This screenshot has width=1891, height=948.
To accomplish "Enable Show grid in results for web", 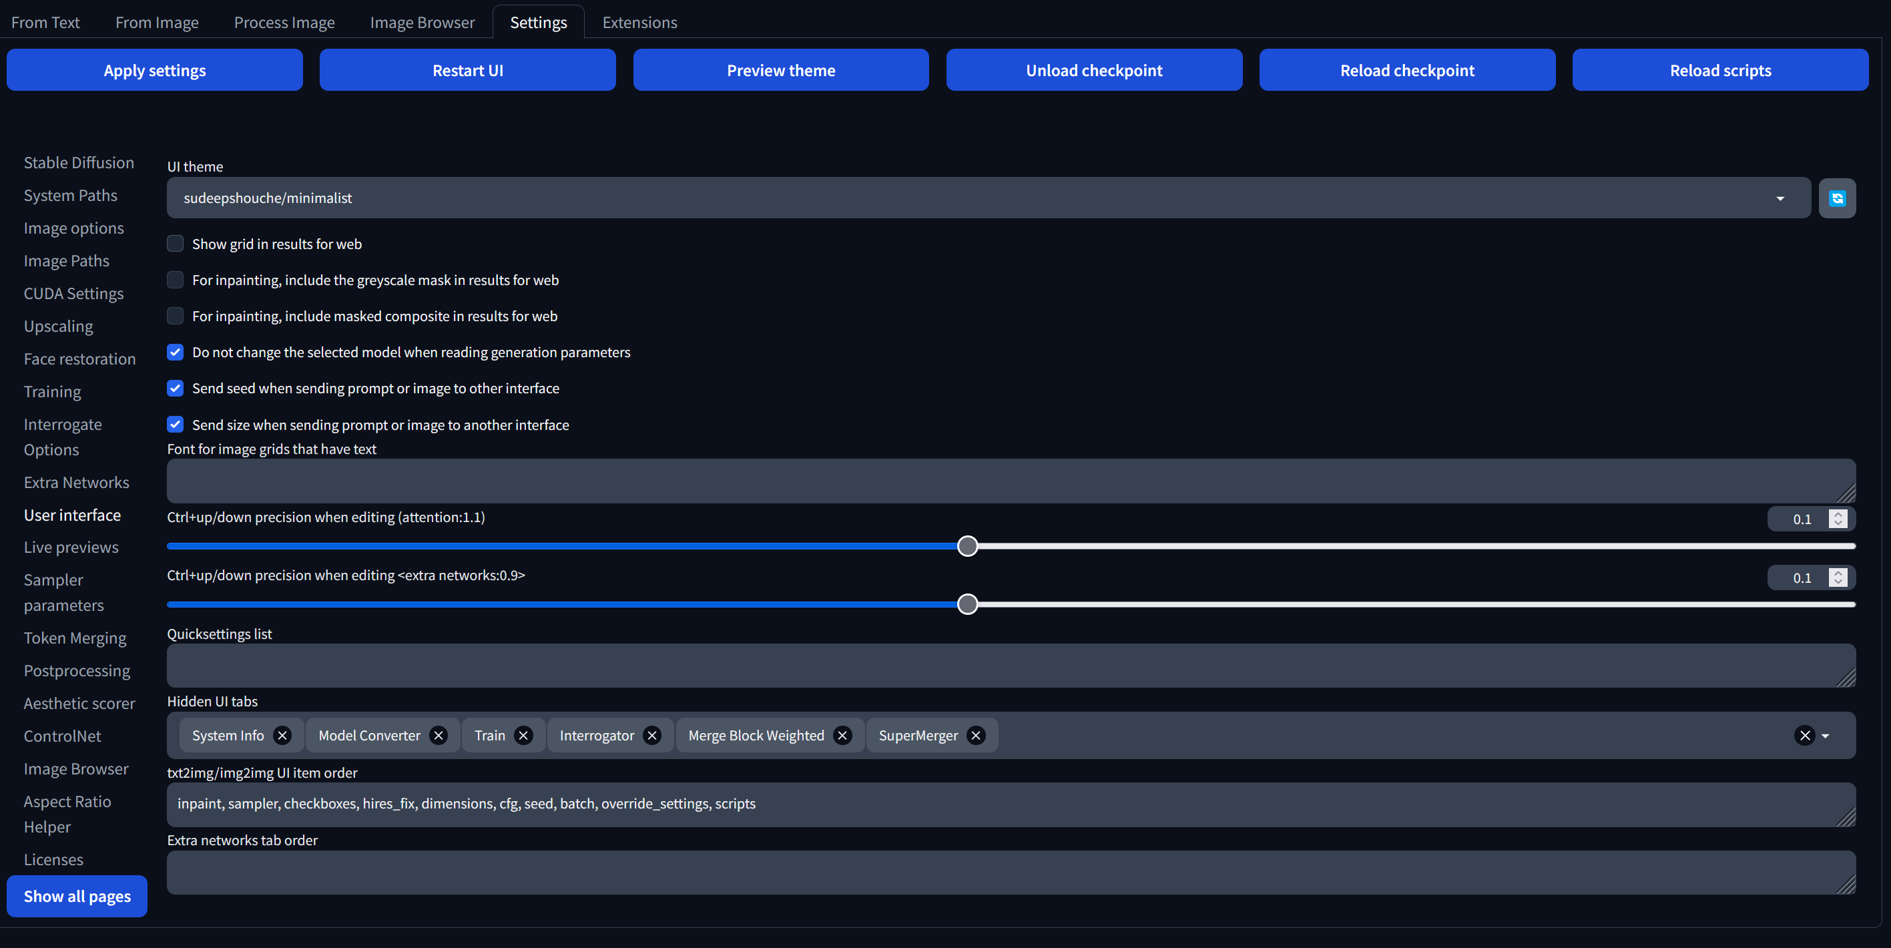I will [176, 244].
